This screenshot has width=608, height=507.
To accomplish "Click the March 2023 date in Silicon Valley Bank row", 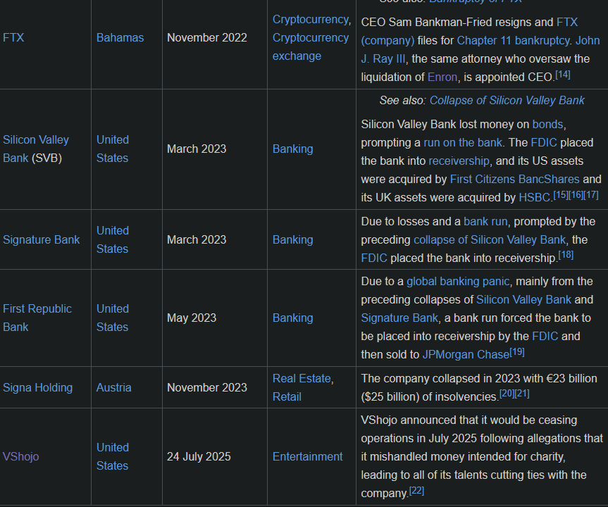I will pos(196,149).
